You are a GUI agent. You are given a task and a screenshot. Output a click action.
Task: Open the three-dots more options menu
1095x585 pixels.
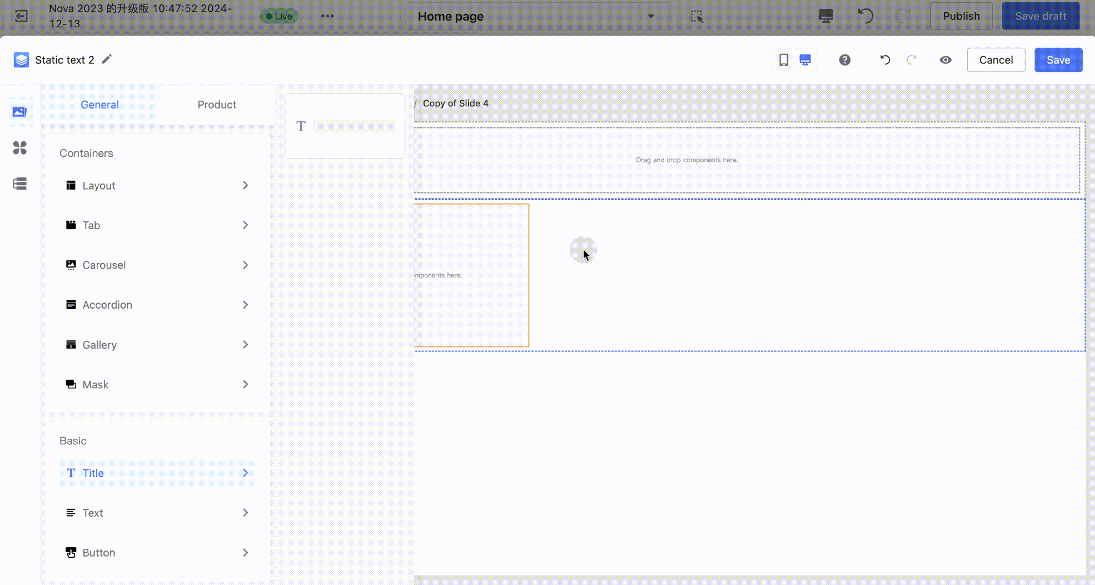327,16
